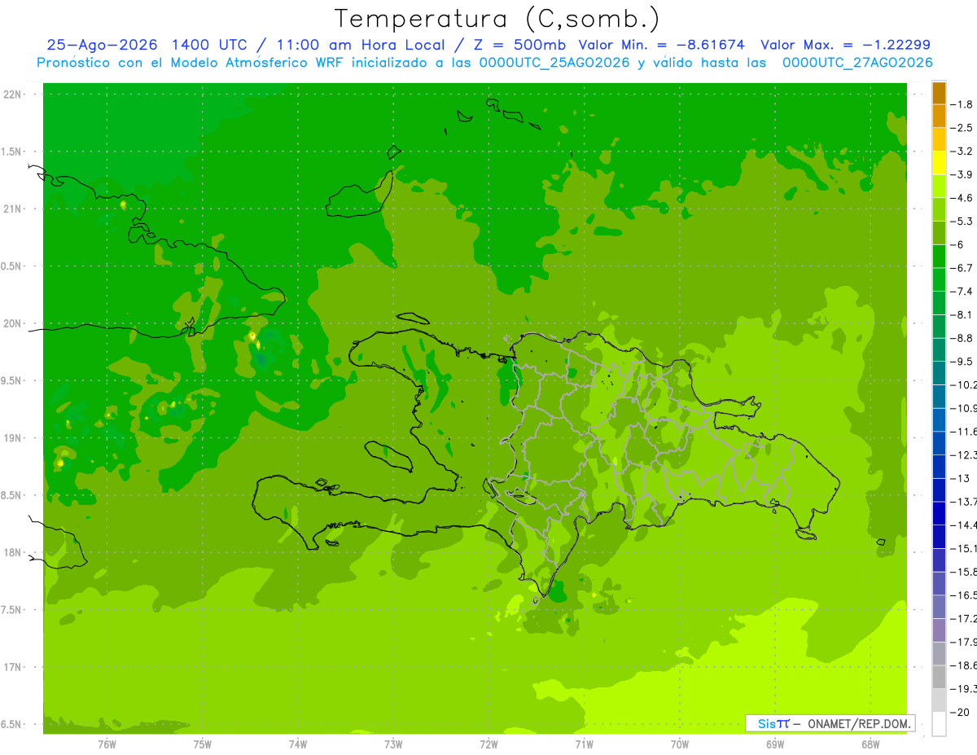Click the "74W" longitude label
The image size is (977, 755).
tap(297, 744)
